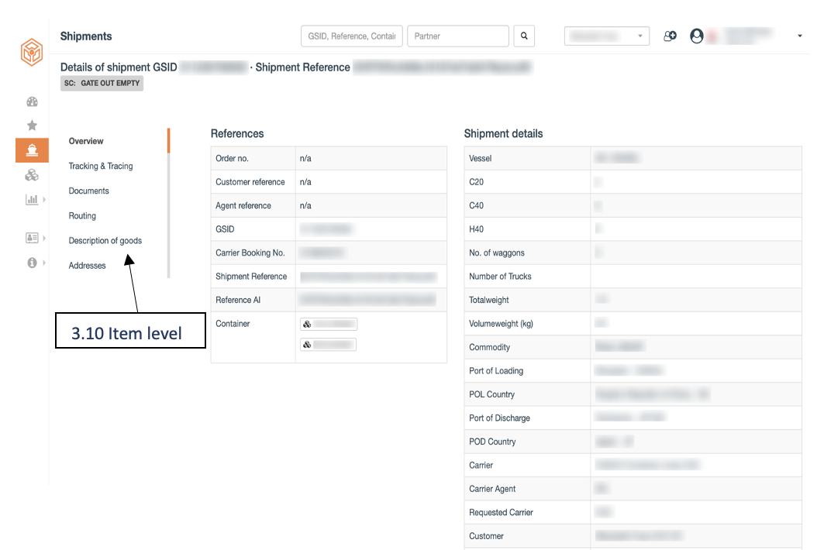Open favorites star icon in sidebar
Screen dimensions: 817x550
point(33,125)
